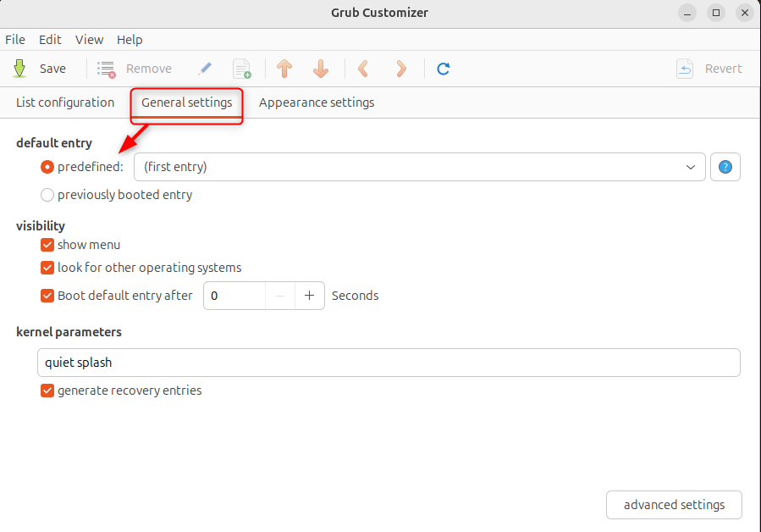The image size is (761, 532).
Task: Click the Revert icon in the toolbar
Action: click(x=685, y=69)
